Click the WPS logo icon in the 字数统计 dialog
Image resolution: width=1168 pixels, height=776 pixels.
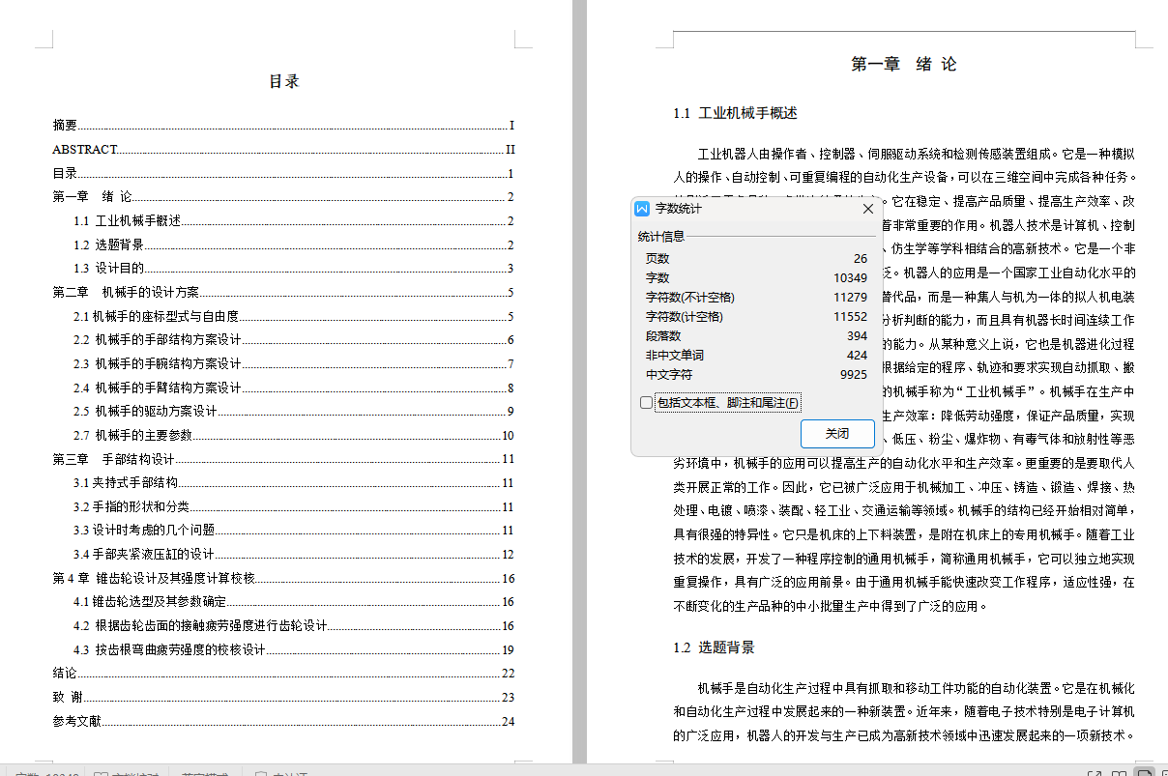pyautogui.click(x=642, y=209)
